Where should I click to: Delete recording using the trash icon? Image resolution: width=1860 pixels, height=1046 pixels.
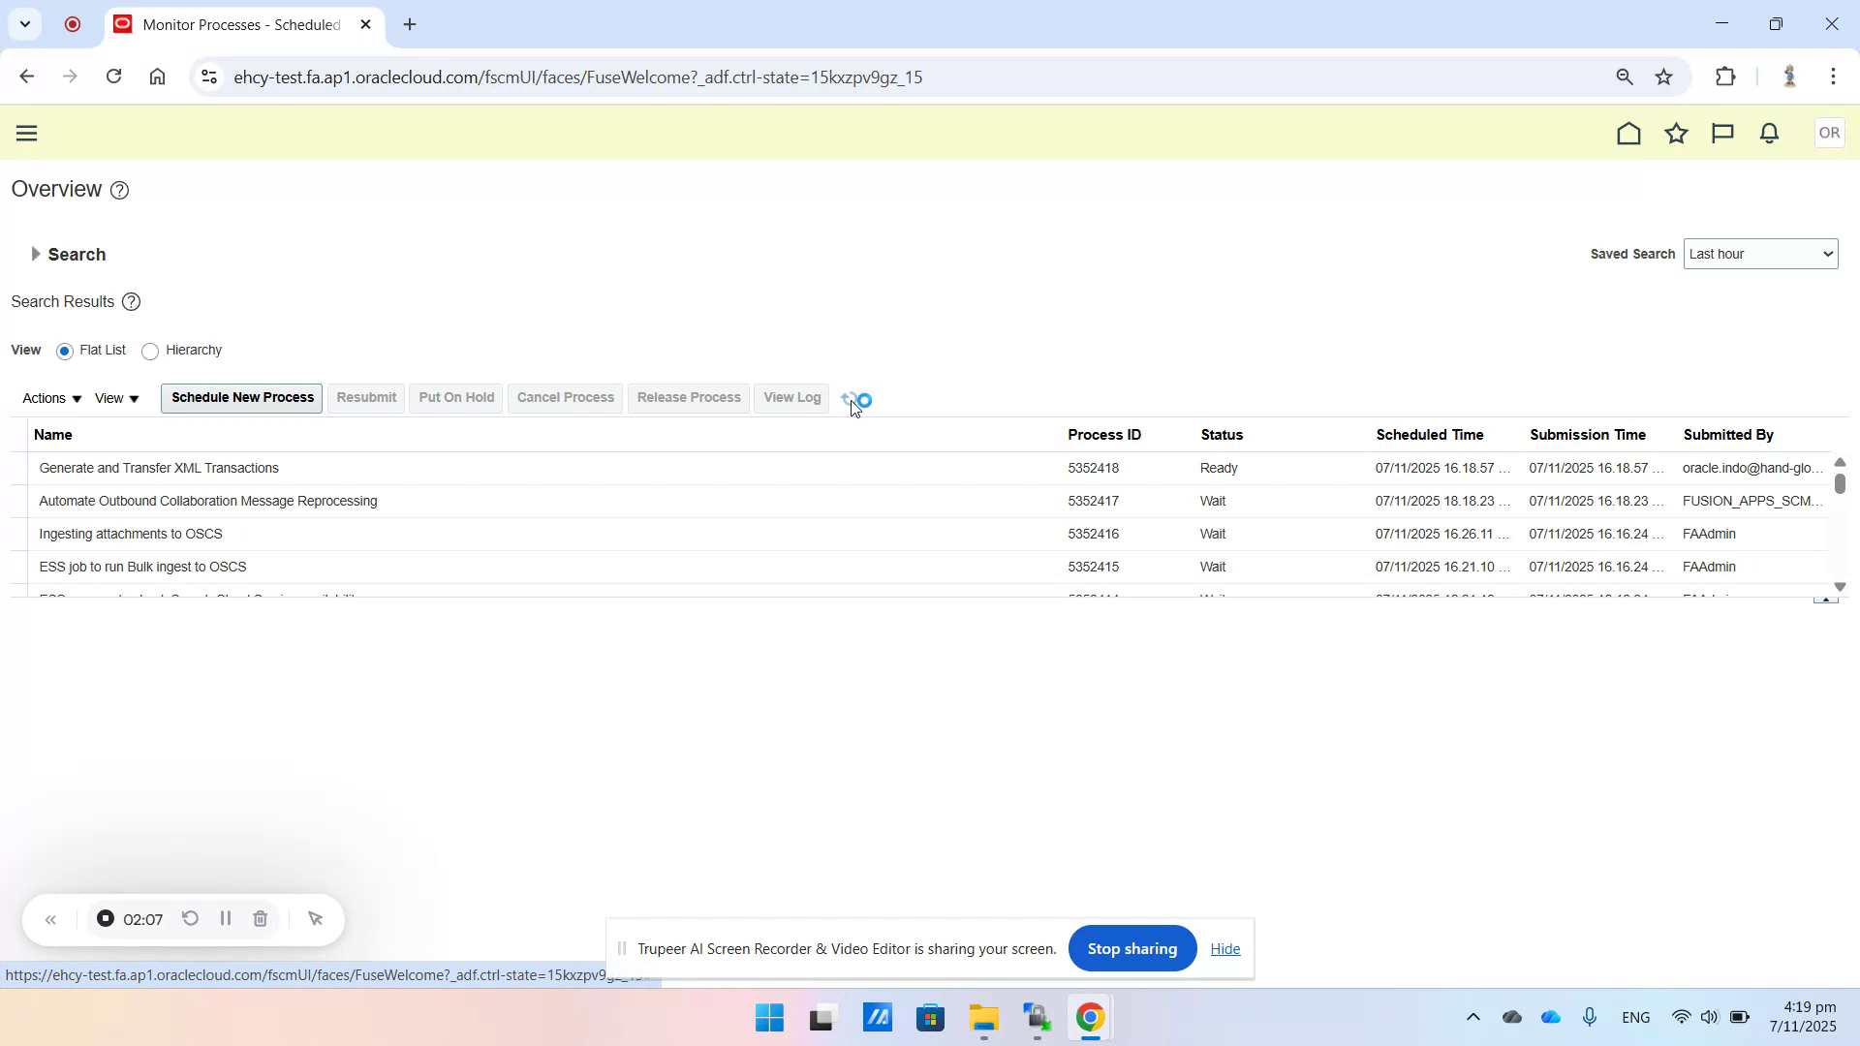pyautogui.click(x=260, y=918)
